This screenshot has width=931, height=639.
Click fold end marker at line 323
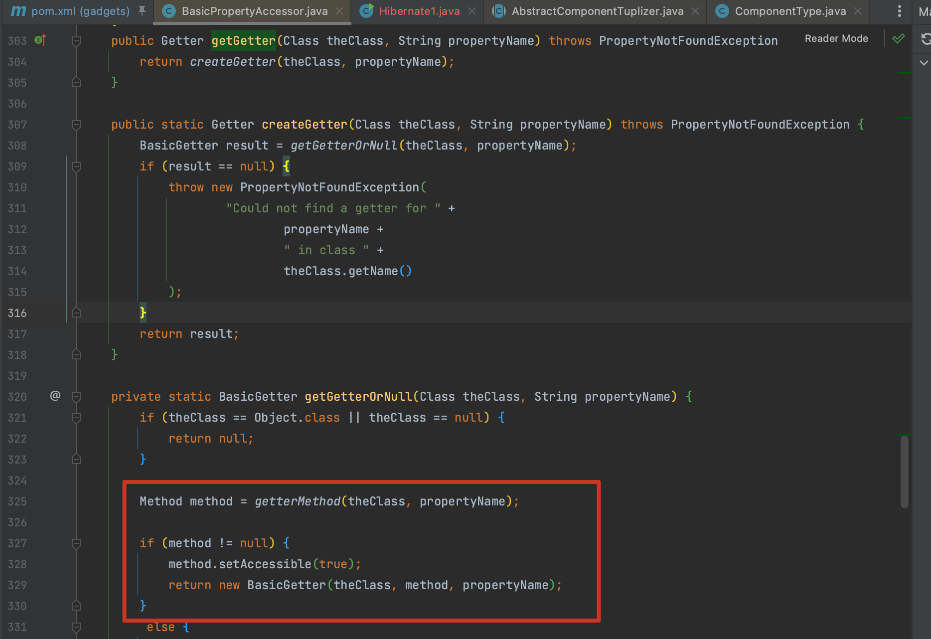point(76,459)
